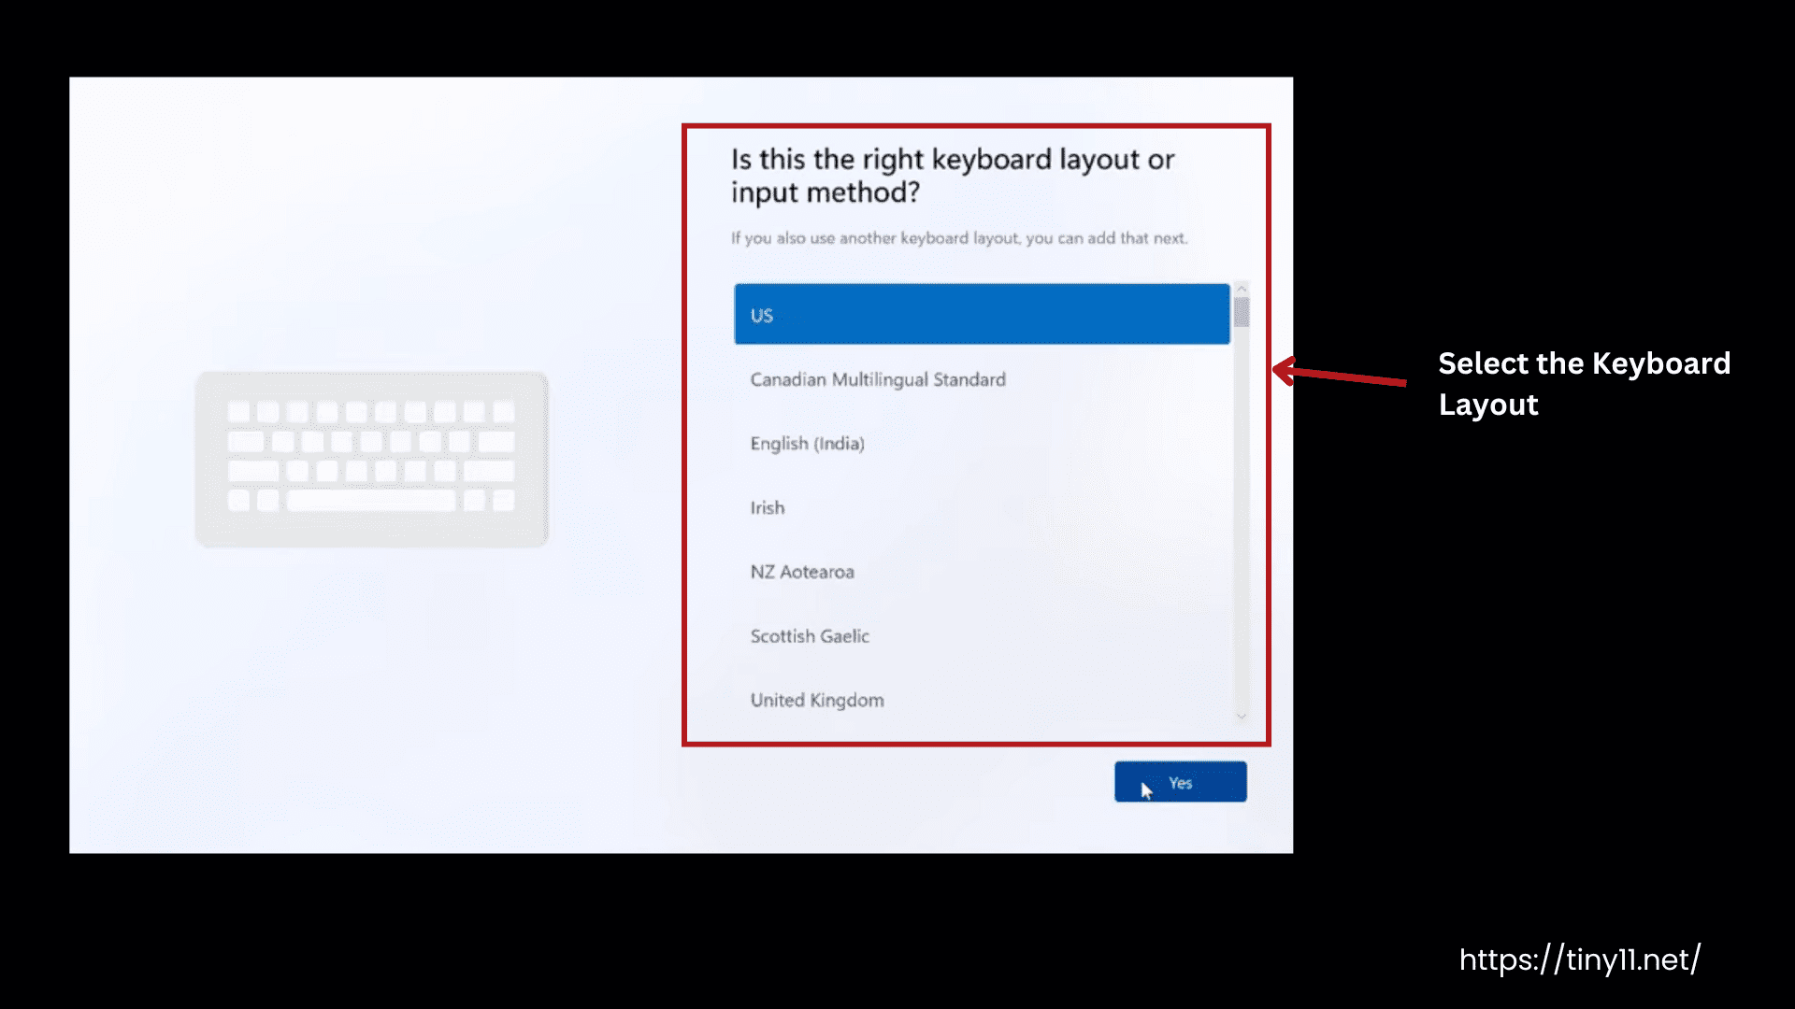Select the Scottish Gaelic layout
Image resolution: width=1795 pixels, height=1009 pixels.
810,635
